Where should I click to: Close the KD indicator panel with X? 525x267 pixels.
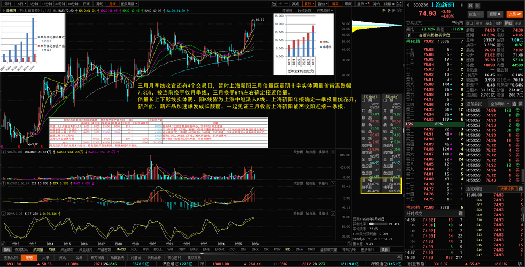[333, 213]
